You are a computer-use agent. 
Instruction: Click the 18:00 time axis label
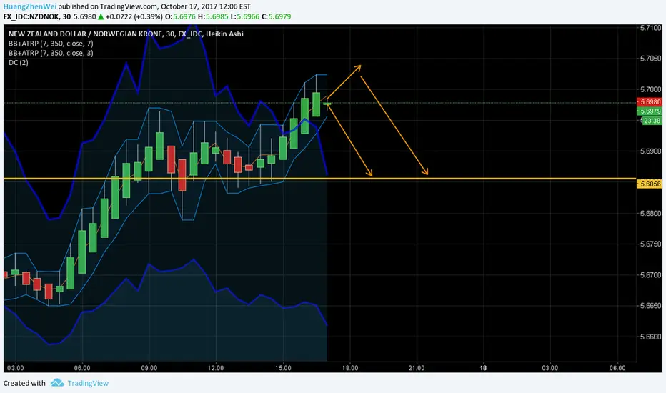coord(350,368)
